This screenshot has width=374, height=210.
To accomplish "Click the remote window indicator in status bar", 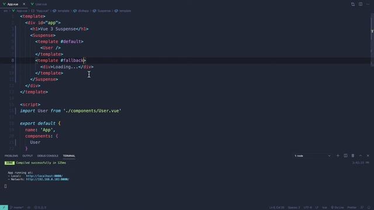I will pos(4,208).
